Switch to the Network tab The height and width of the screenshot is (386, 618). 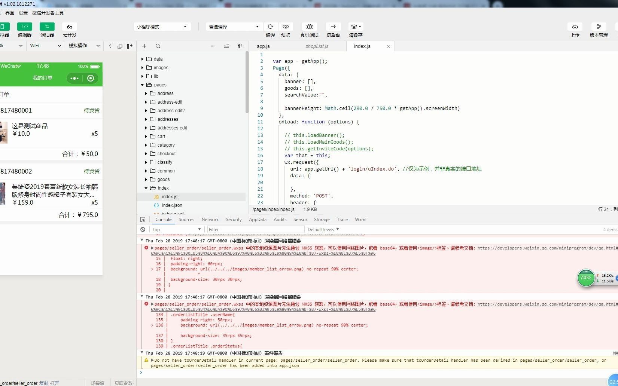coord(210,220)
